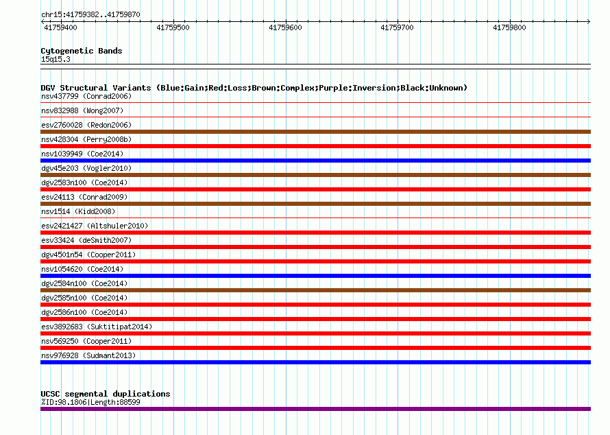Click the thin red line under nsv832988

(x=315, y=117)
